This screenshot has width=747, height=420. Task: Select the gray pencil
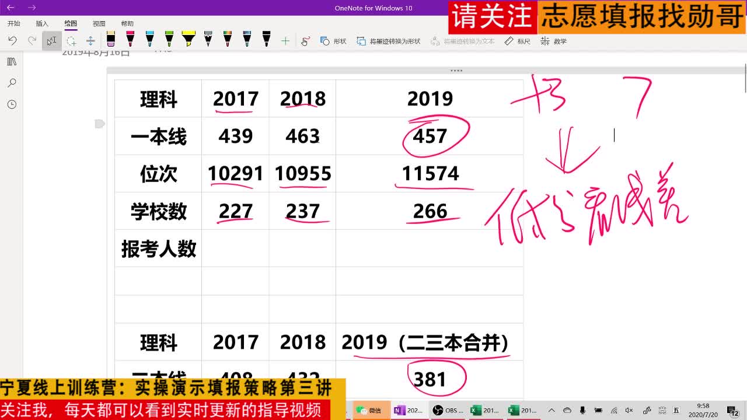pyautogui.click(x=208, y=40)
